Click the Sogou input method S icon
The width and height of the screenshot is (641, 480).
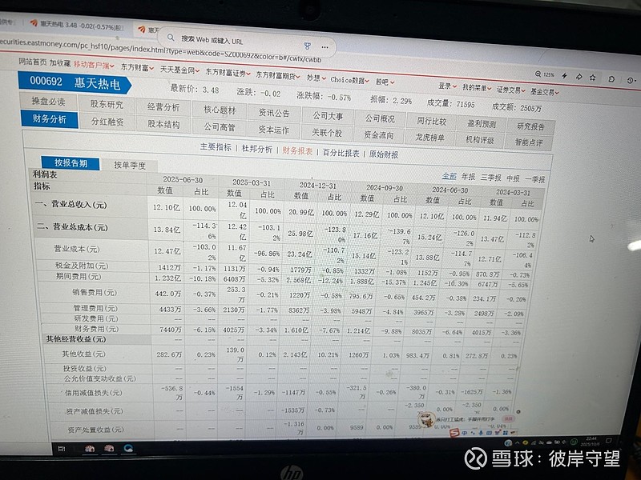point(454,434)
